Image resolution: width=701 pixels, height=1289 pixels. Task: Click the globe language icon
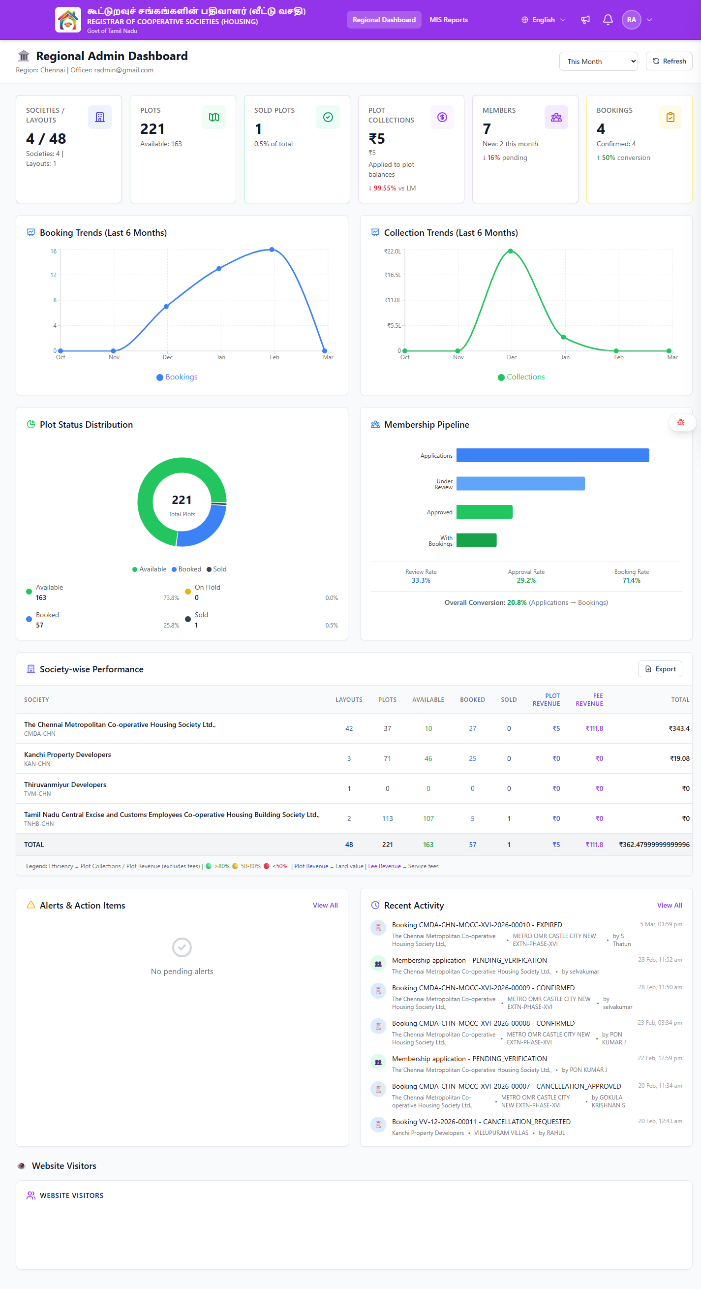[x=524, y=20]
